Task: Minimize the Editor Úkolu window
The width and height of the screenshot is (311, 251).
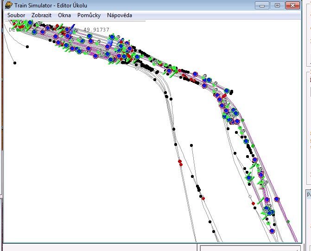Action: pyautogui.click(x=263, y=6)
